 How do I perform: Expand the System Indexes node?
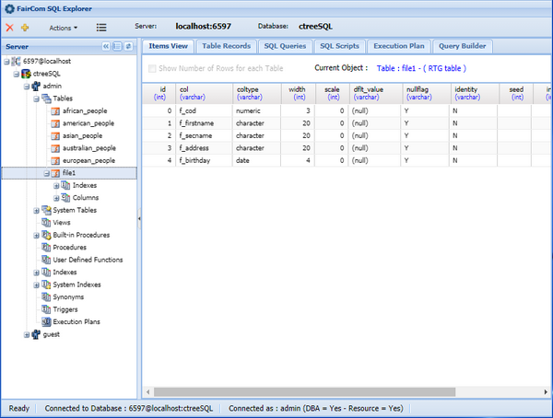[x=36, y=285]
